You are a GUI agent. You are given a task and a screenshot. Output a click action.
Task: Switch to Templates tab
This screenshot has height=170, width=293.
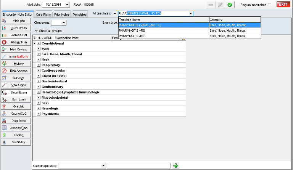80,14
